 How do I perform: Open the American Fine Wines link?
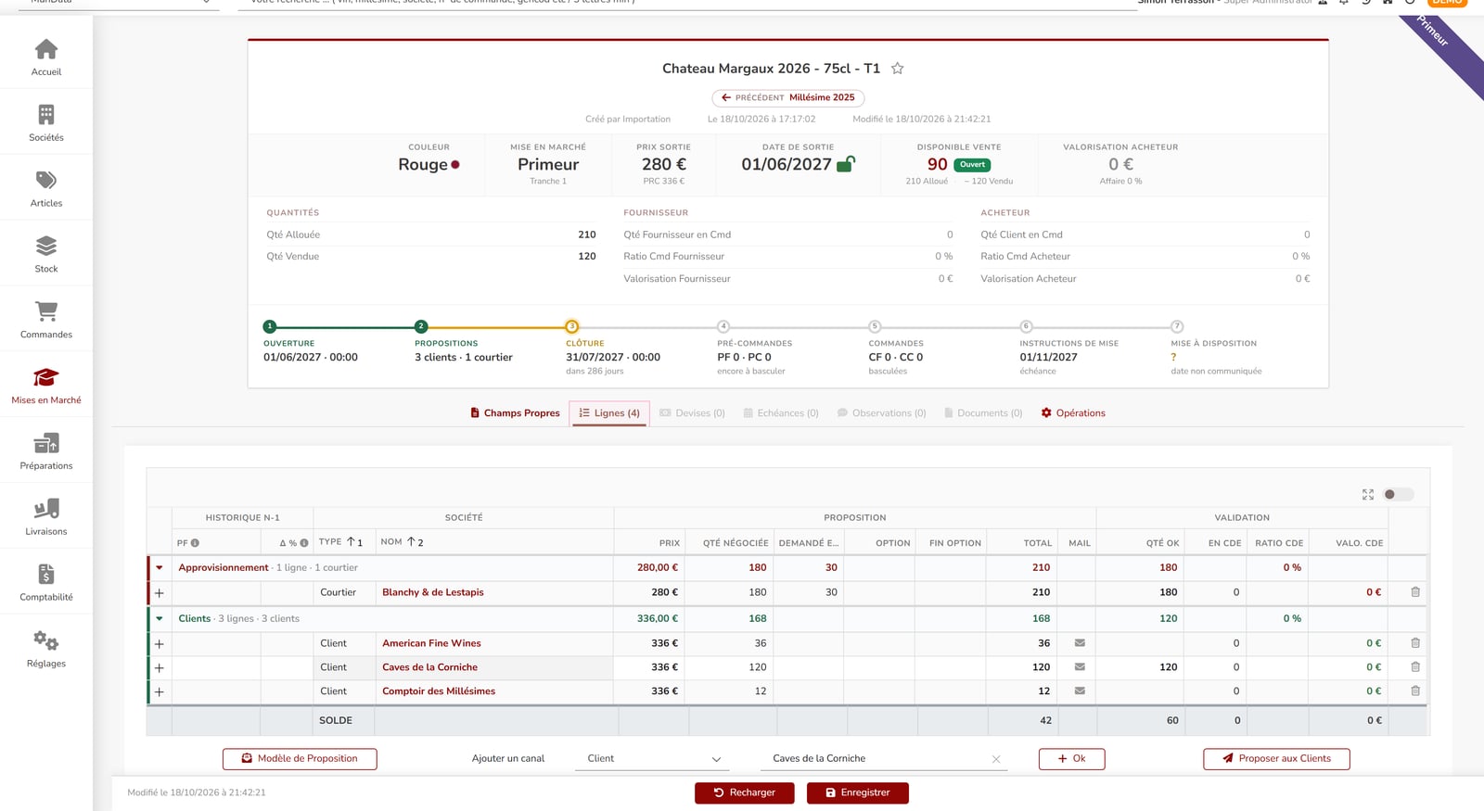tap(431, 643)
